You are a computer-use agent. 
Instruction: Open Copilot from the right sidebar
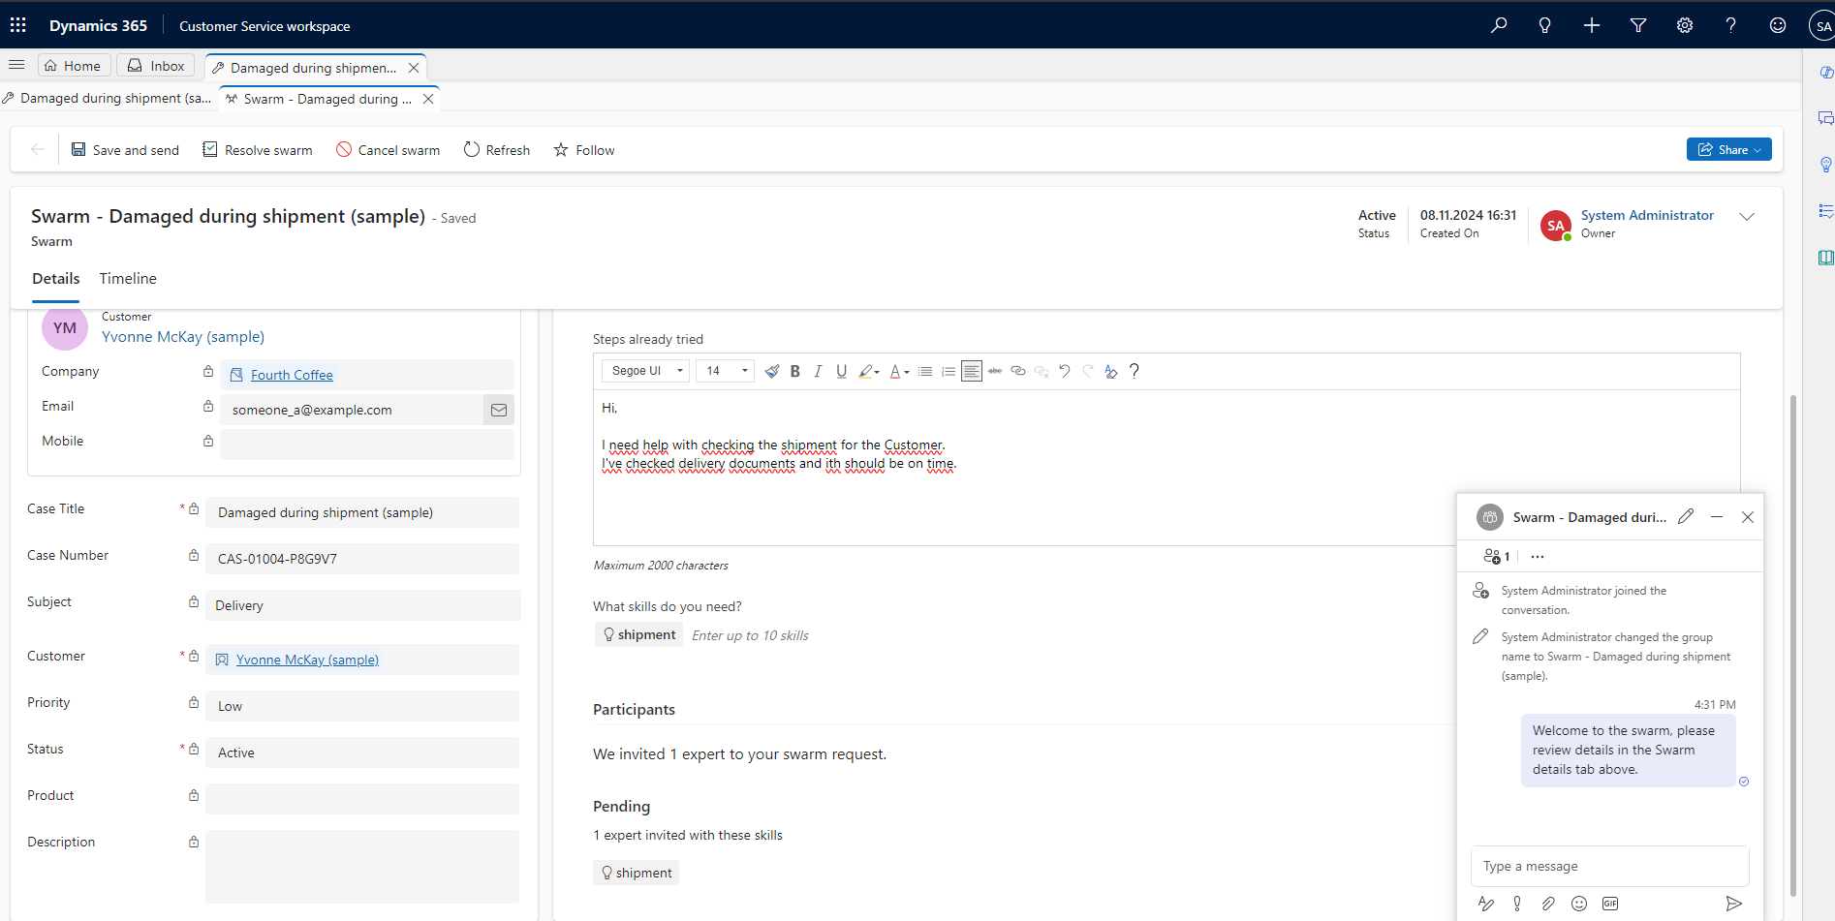click(x=1825, y=72)
